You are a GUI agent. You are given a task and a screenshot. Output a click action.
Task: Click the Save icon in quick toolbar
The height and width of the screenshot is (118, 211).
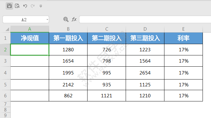point(9,6)
